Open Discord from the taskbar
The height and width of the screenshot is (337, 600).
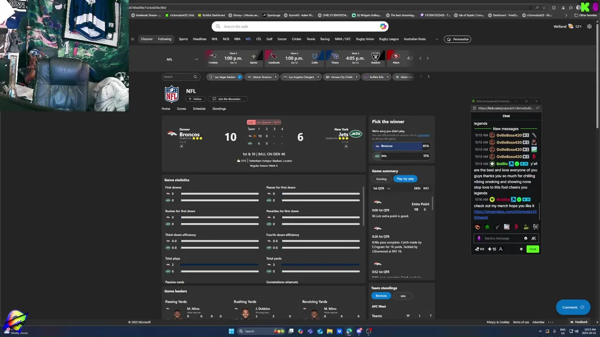pyautogui.click(x=359, y=331)
